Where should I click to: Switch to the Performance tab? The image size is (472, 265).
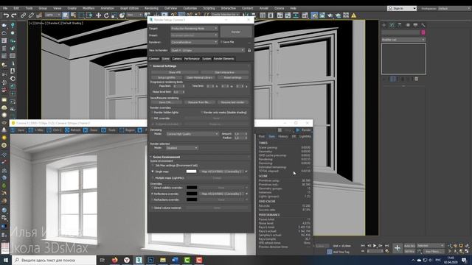point(192,59)
